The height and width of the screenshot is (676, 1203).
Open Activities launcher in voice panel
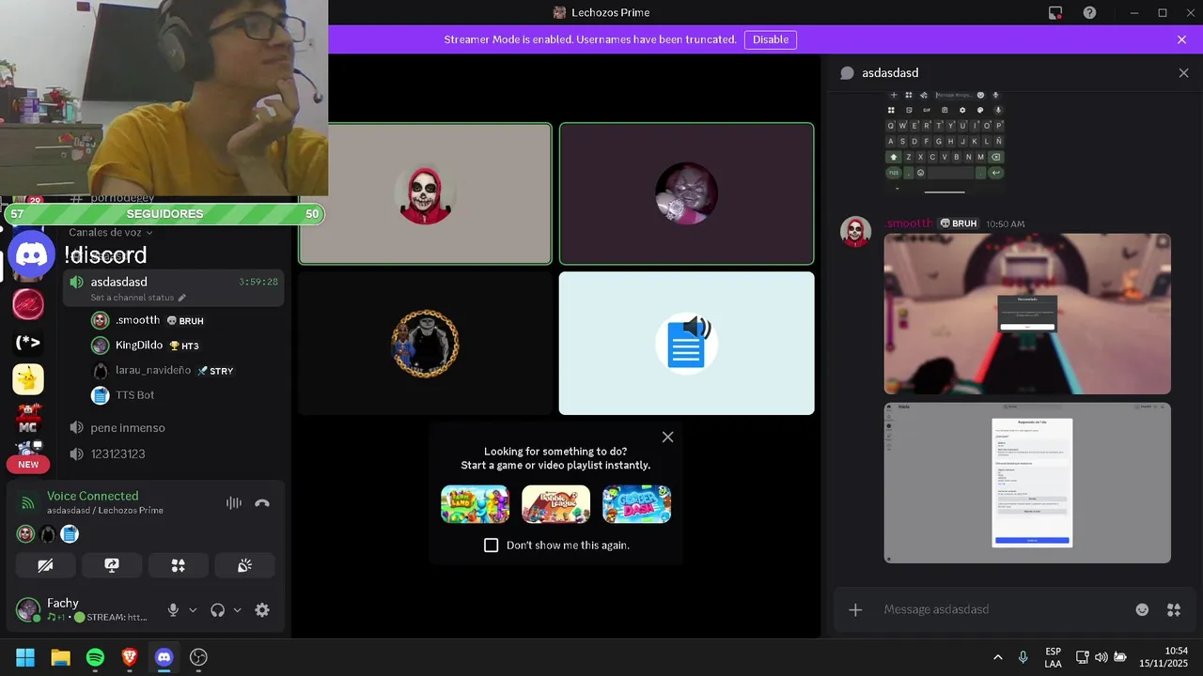tap(178, 565)
